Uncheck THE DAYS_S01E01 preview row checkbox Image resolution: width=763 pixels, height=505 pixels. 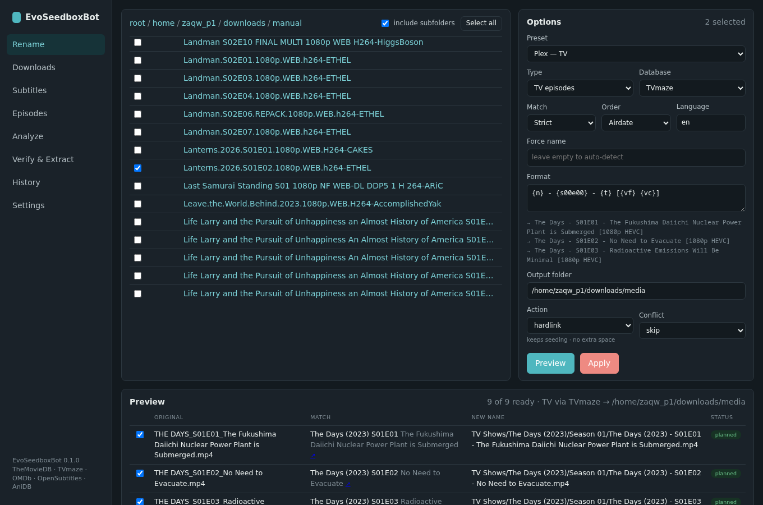tap(140, 434)
